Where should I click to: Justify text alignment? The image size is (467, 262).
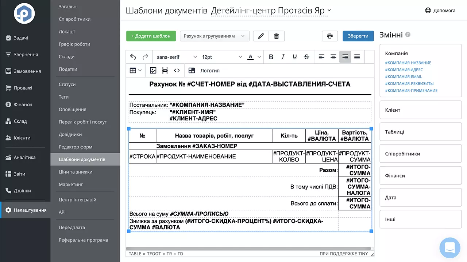357,57
